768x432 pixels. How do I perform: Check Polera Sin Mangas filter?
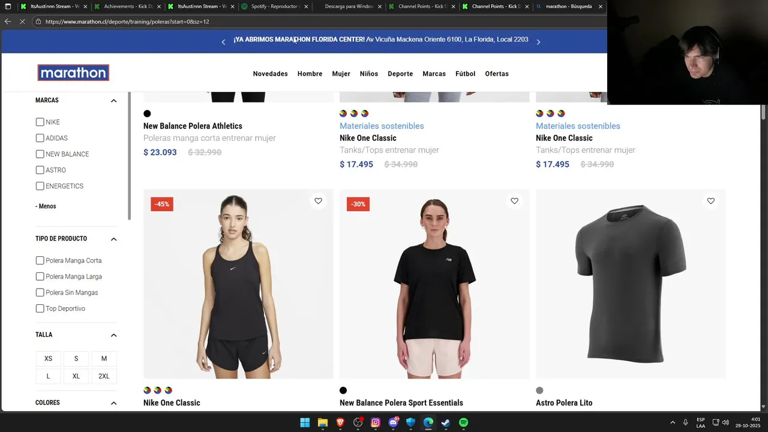point(40,292)
